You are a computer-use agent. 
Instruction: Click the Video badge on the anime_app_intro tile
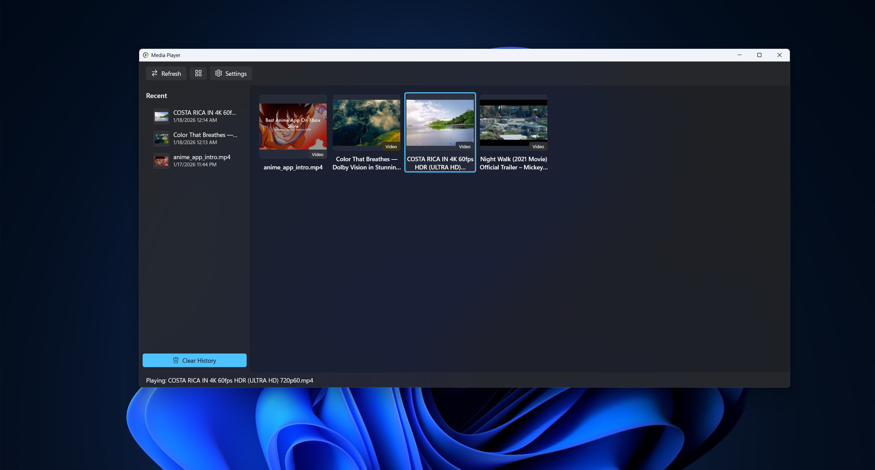pos(317,154)
